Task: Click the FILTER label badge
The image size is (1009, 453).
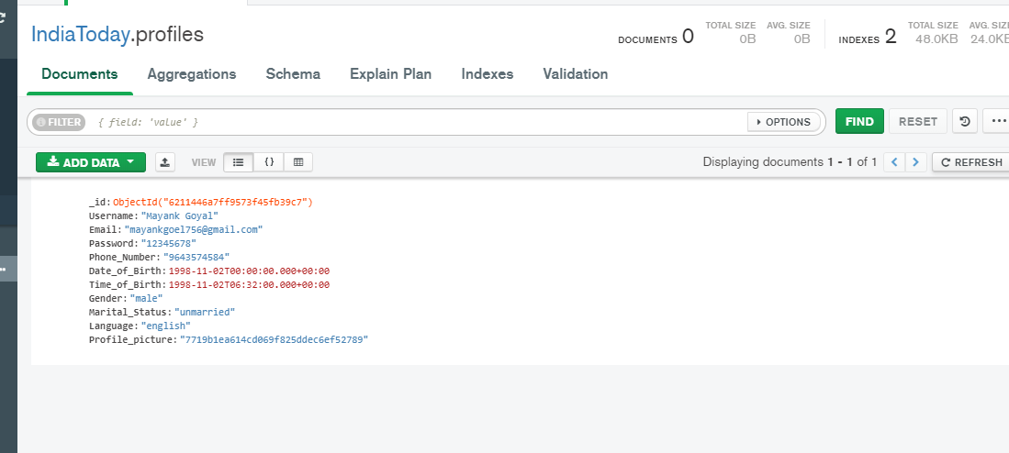Action: tap(59, 122)
